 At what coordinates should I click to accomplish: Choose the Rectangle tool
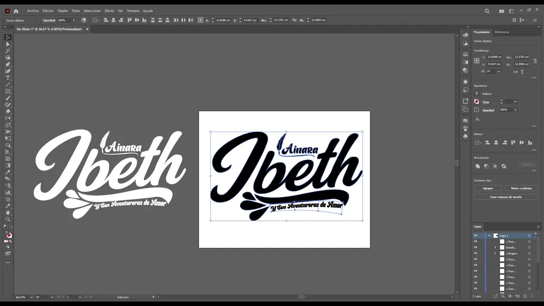(8, 91)
